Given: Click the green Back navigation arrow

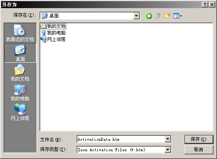Looking at the screenshot, I should 149,16.
